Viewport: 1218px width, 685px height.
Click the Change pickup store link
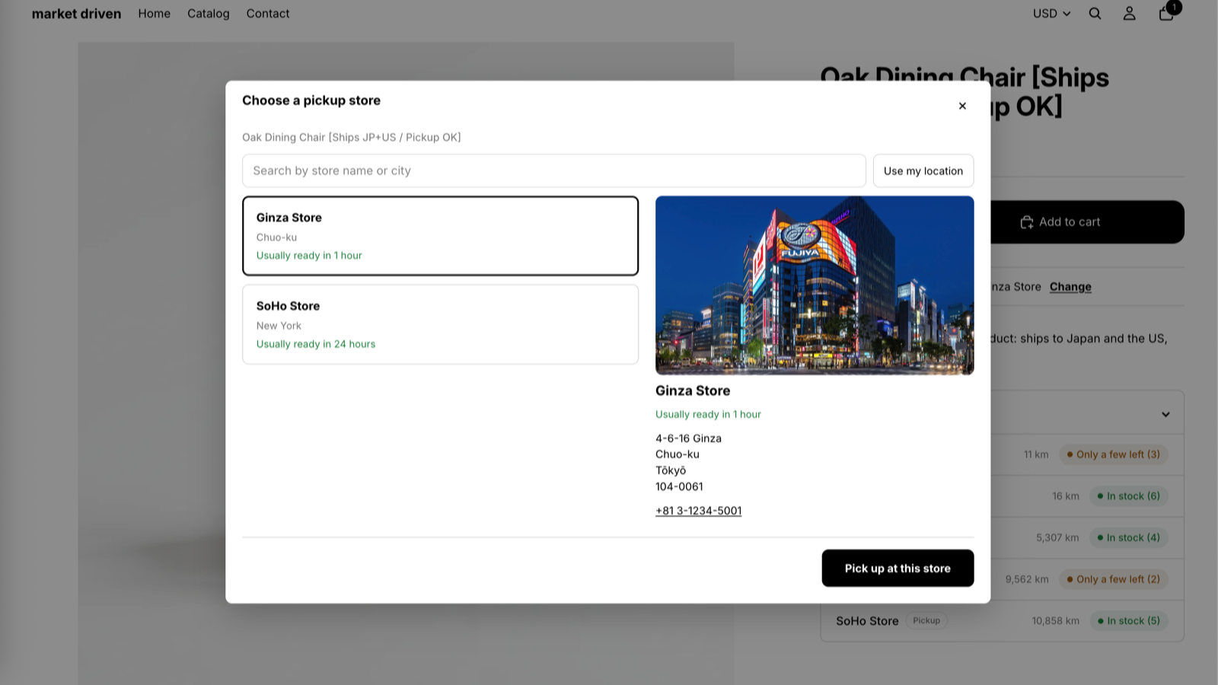1070,287
